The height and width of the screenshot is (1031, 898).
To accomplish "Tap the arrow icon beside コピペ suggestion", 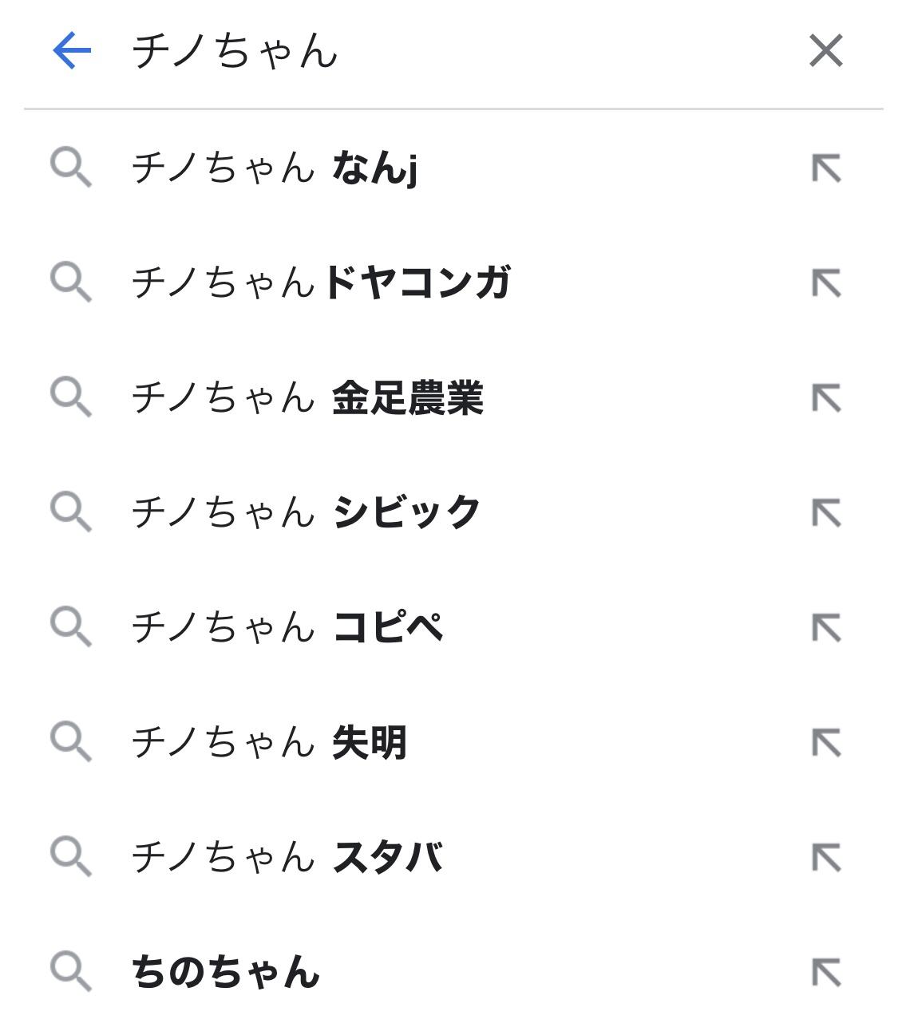I will pos(826,628).
